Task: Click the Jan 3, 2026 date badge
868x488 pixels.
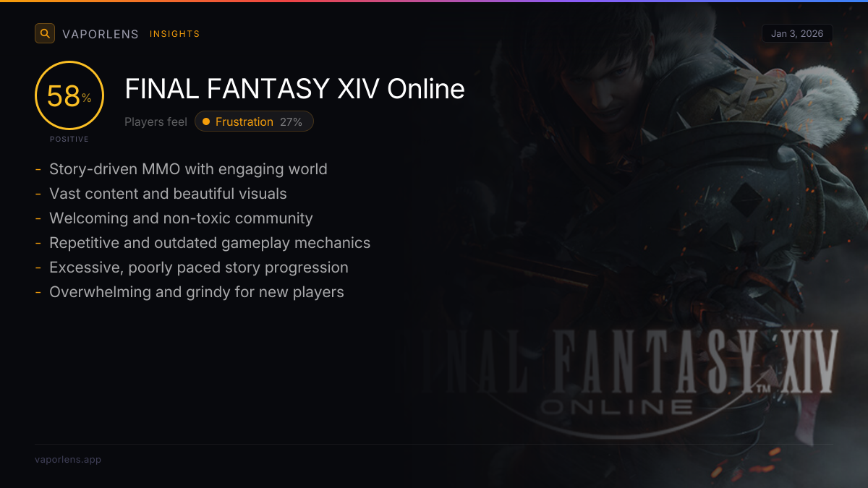Action: [x=797, y=34]
